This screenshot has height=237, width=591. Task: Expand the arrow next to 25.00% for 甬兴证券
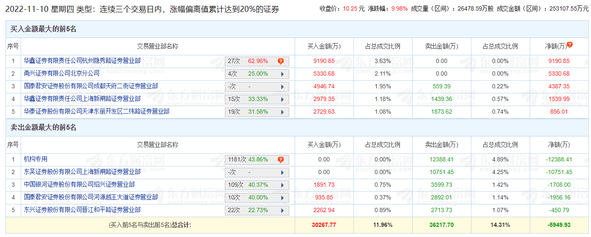tap(282, 74)
